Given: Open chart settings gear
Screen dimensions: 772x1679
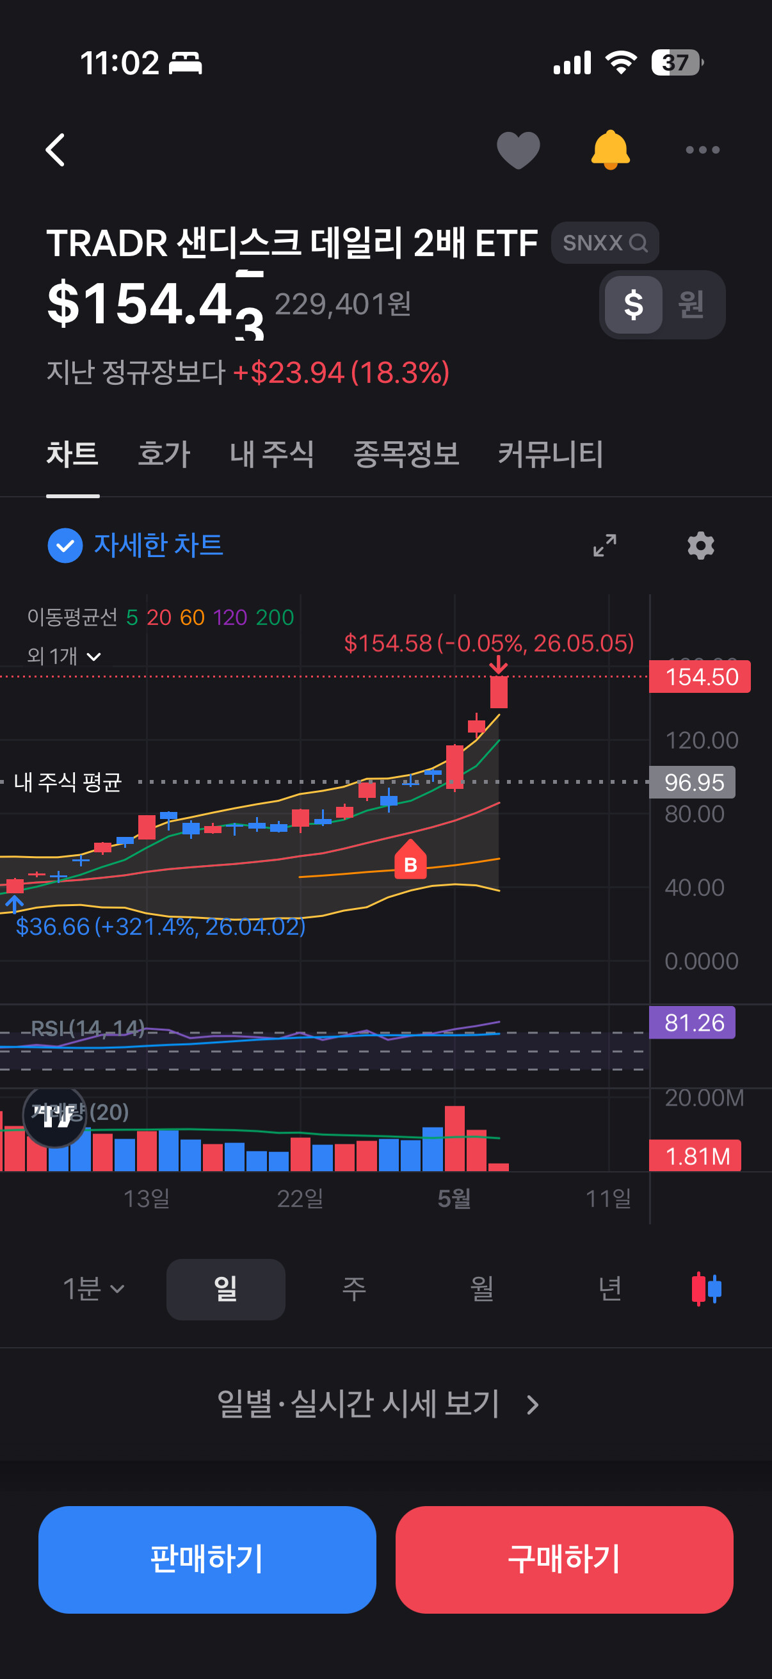Looking at the screenshot, I should point(700,545).
